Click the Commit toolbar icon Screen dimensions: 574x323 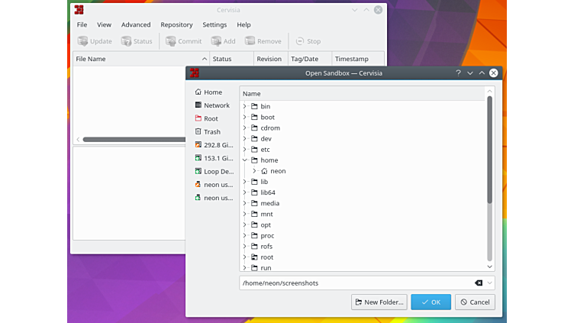(x=171, y=41)
